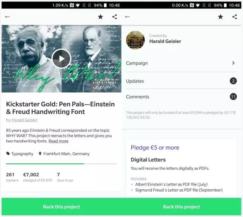Open the creator link under the title
This screenshot has height=217, width=243.
coord(24,120)
